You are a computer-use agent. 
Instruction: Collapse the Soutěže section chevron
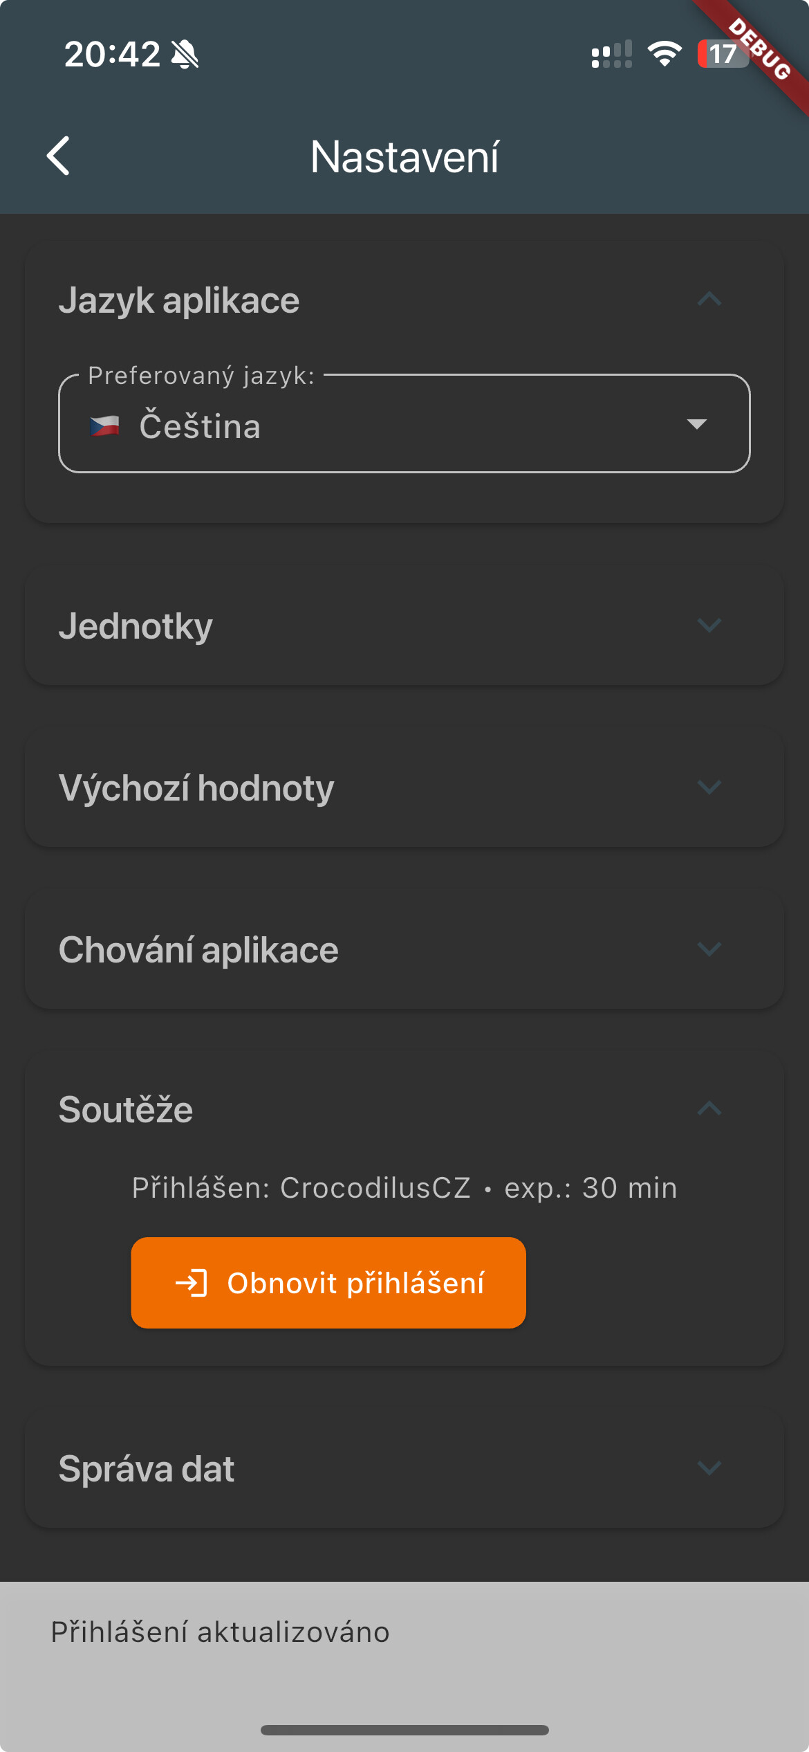point(709,1109)
